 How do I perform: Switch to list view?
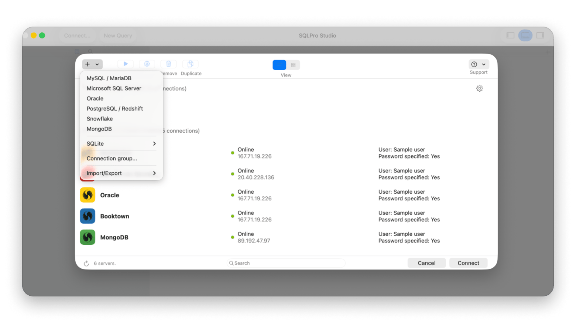(279, 65)
